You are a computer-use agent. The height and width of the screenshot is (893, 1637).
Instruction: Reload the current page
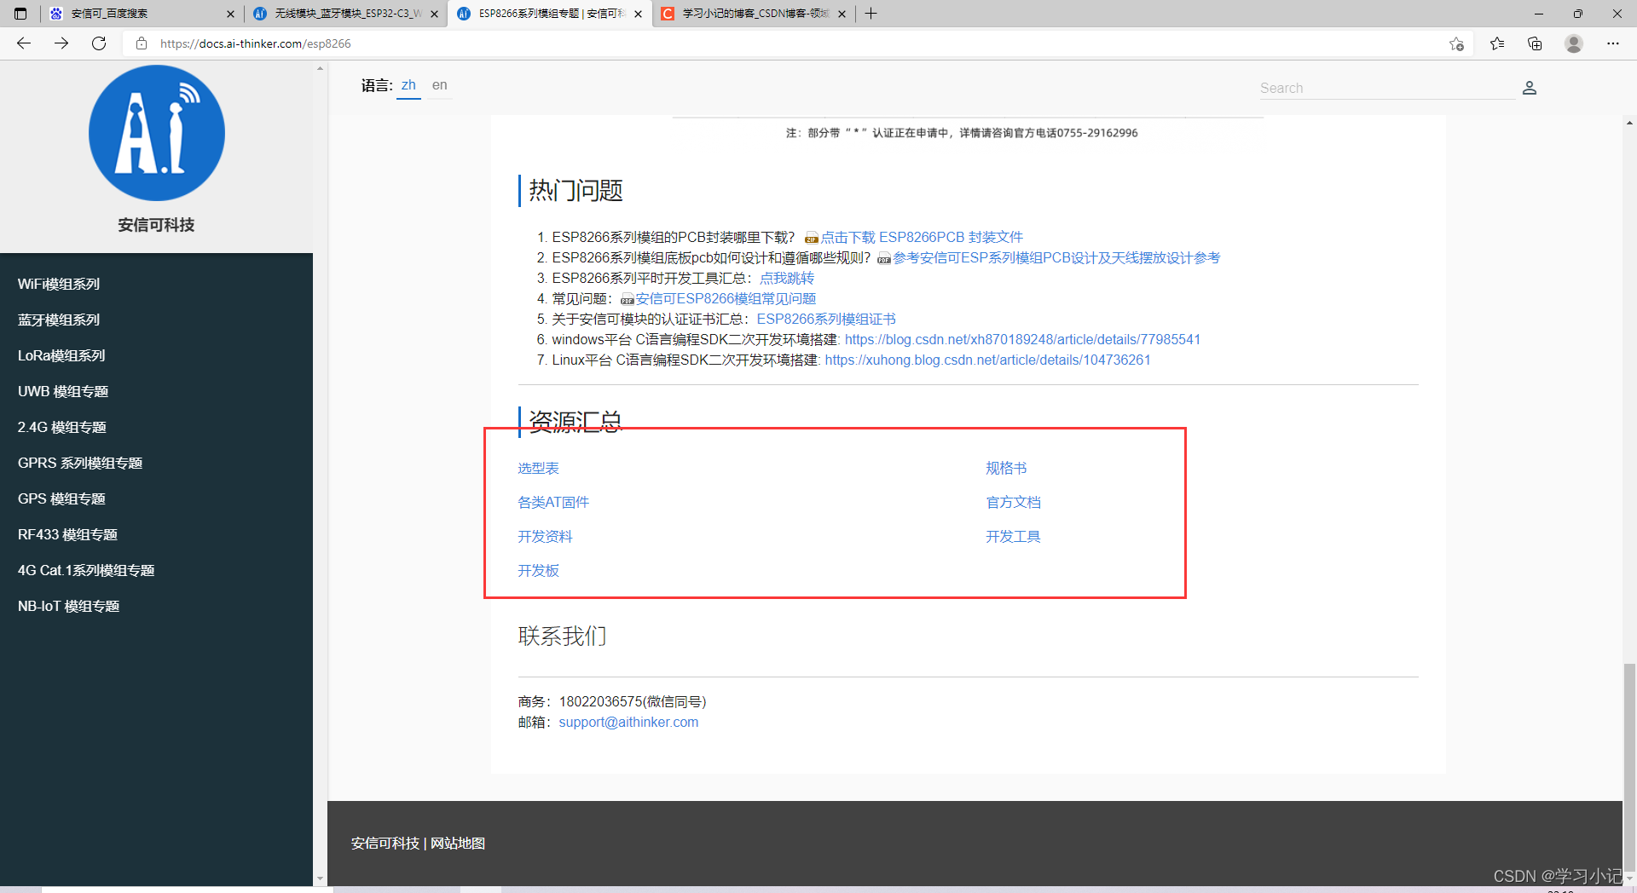coord(99,43)
